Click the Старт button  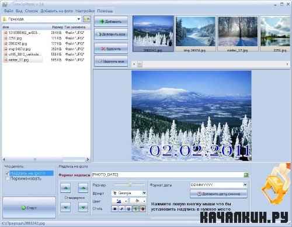click(29, 208)
